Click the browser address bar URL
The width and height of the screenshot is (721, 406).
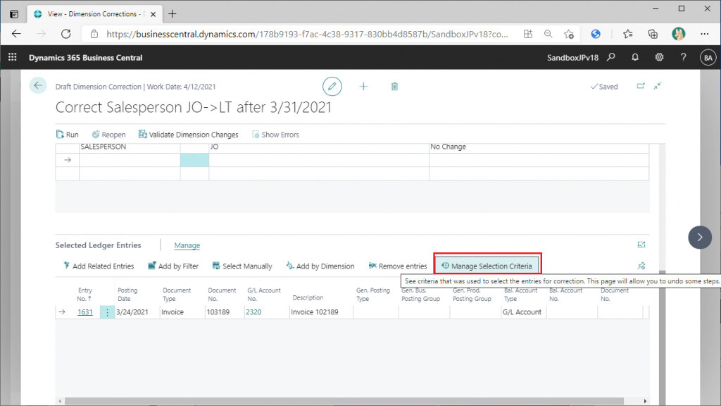[x=307, y=34]
